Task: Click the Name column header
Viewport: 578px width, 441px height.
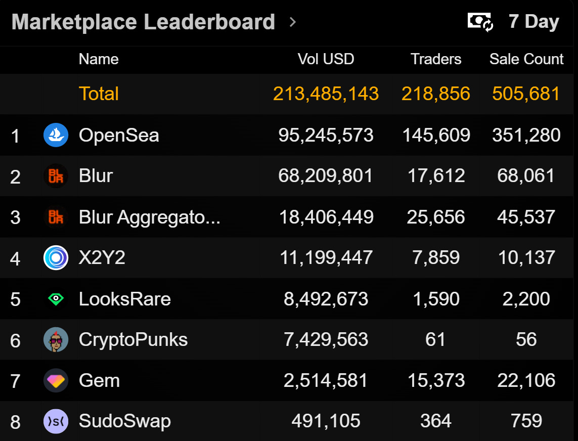Action: coord(99,59)
